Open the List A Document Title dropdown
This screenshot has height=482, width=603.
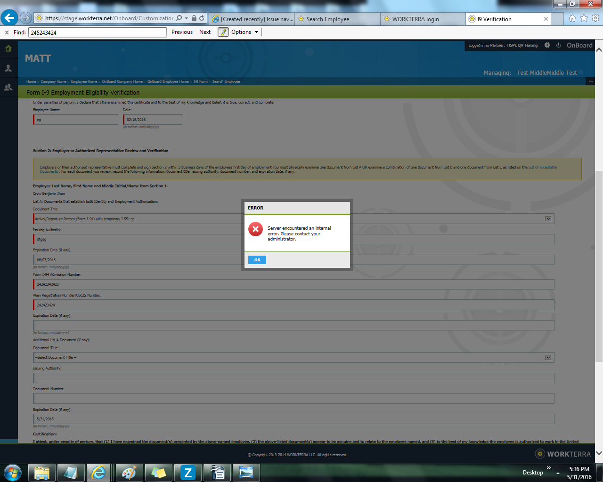(548, 219)
